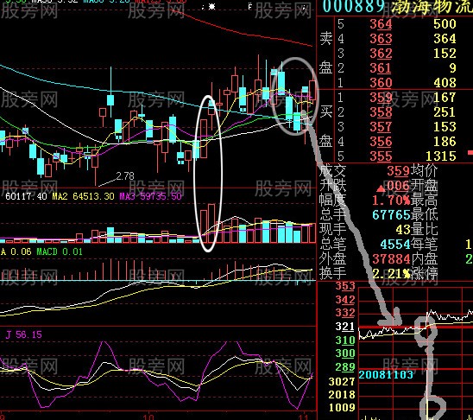Select stock code 000889 in header
The width and height of the screenshot is (473, 420).
coord(354,6)
